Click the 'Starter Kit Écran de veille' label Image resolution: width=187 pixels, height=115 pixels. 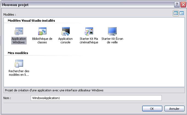[112, 41]
